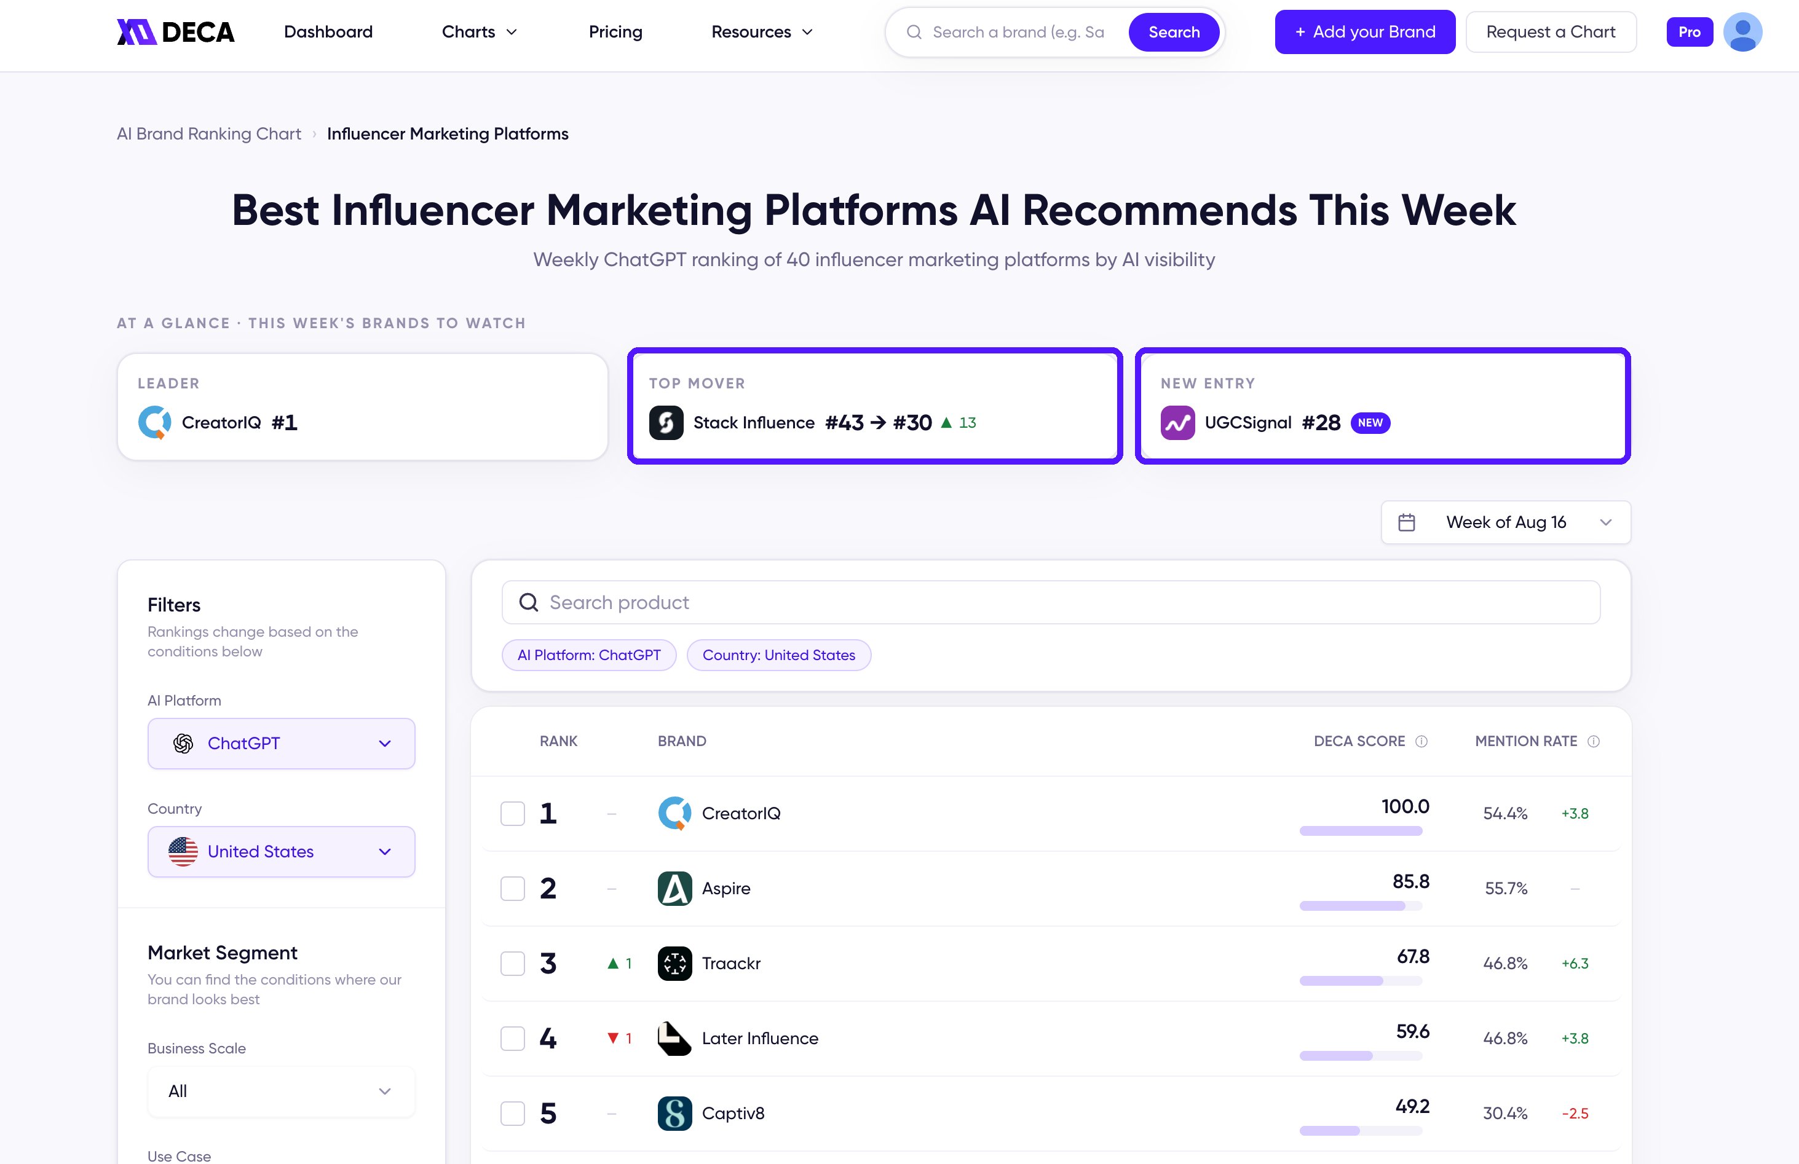This screenshot has width=1799, height=1164.
Task: Open the Top Mover Stack Influence card
Action: 874,406
